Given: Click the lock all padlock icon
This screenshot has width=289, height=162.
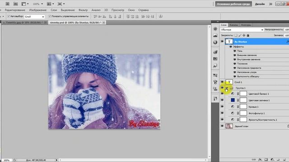Looking at the screenshot, I should [x=248, y=35].
